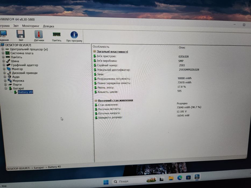The width and height of the screenshot is (251, 188).
Task: Launch Microsoft Edge from taskbar
Action: 180,178
